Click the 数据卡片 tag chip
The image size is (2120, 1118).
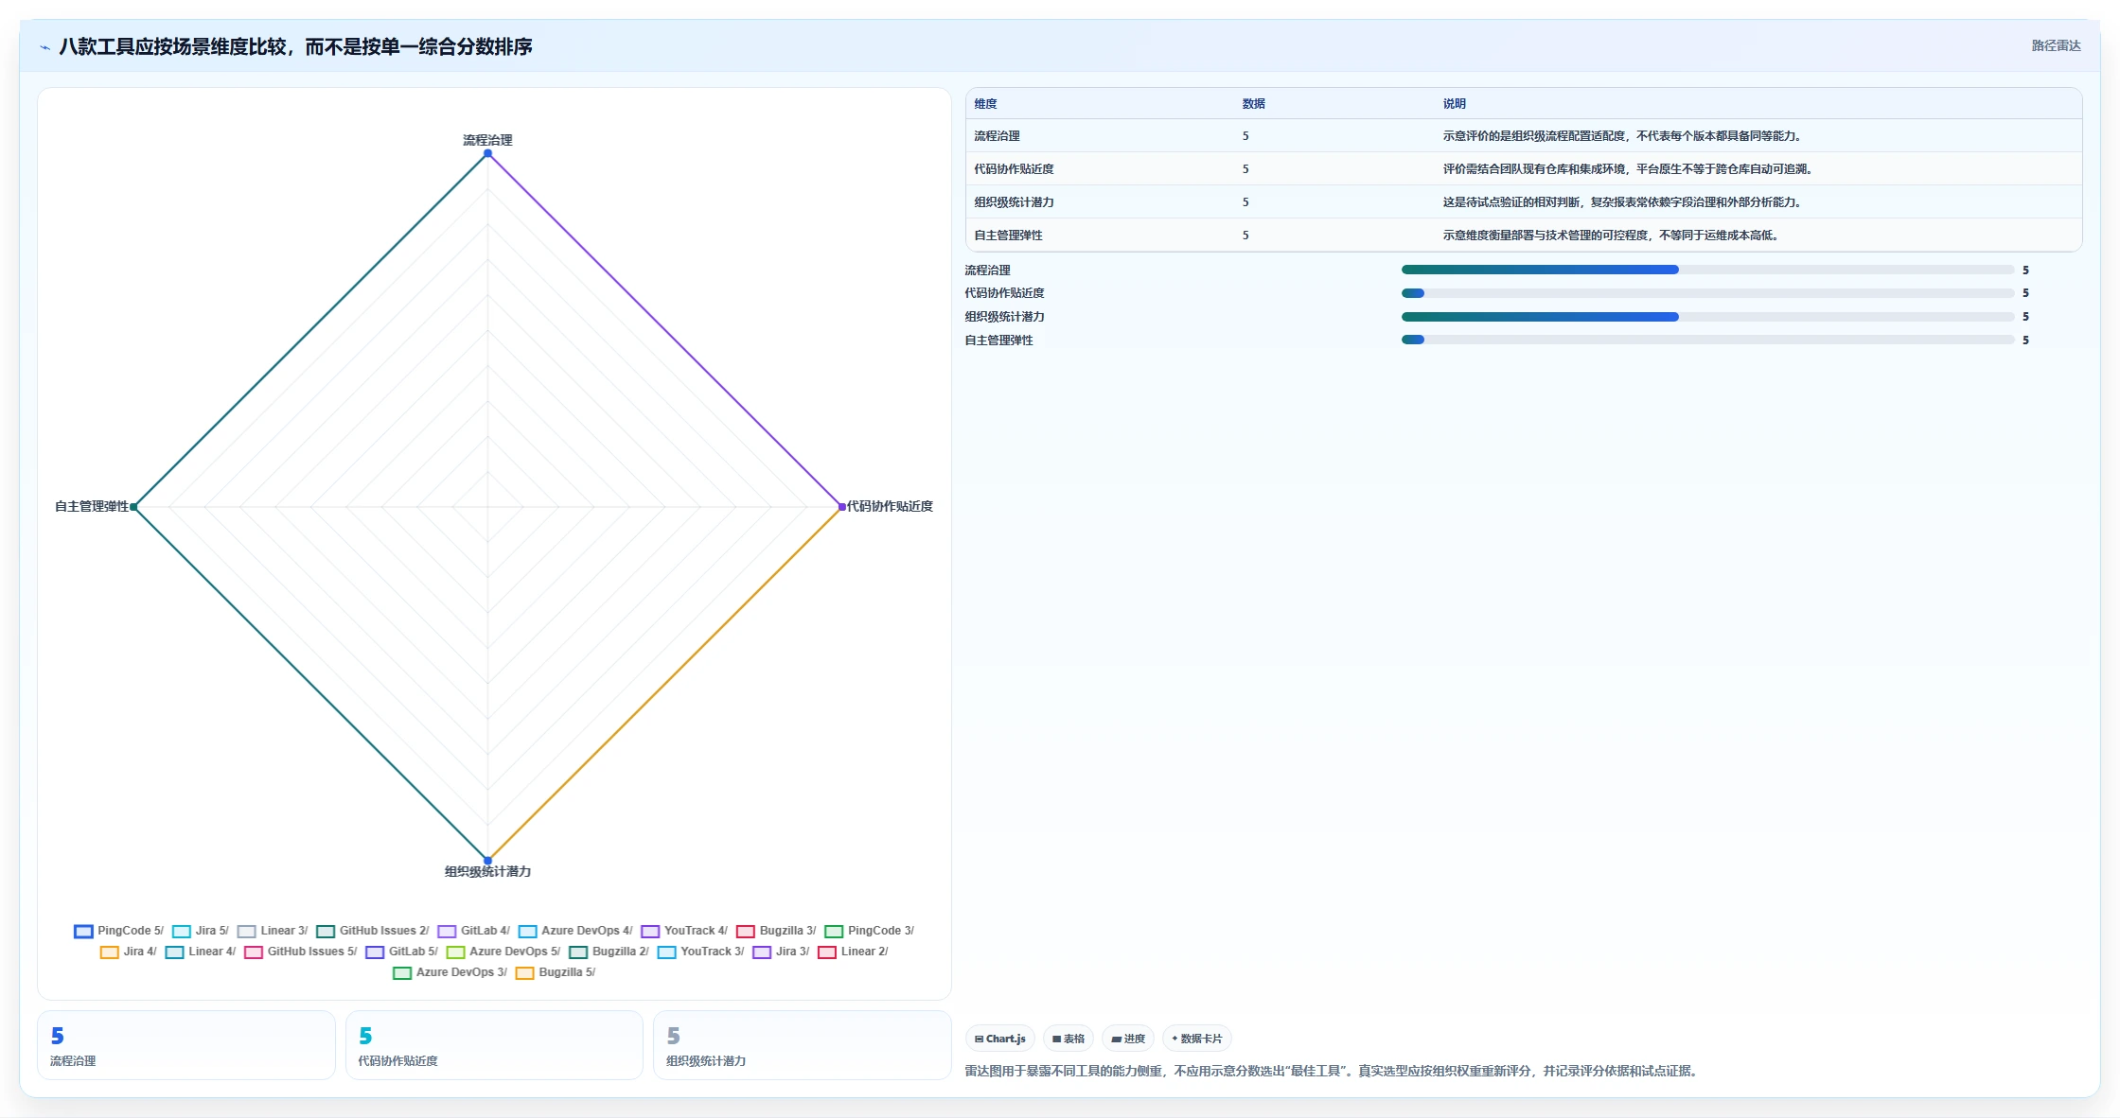[x=1197, y=1039]
